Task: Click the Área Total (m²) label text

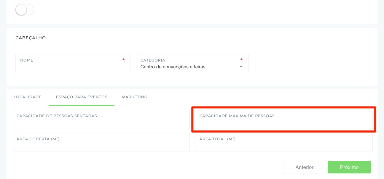Action: click(x=217, y=139)
